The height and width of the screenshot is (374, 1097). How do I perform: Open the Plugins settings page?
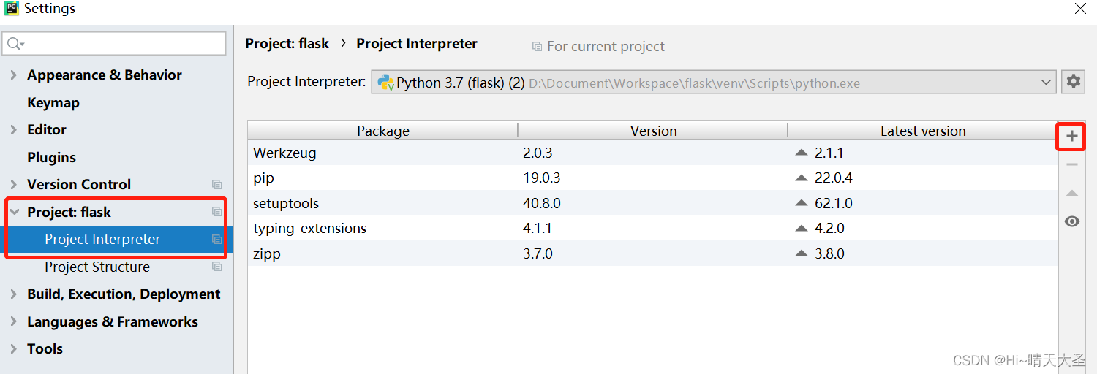pos(51,158)
